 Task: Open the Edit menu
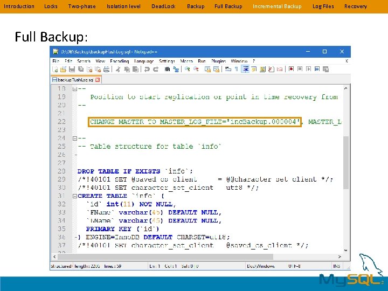[68, 61]
